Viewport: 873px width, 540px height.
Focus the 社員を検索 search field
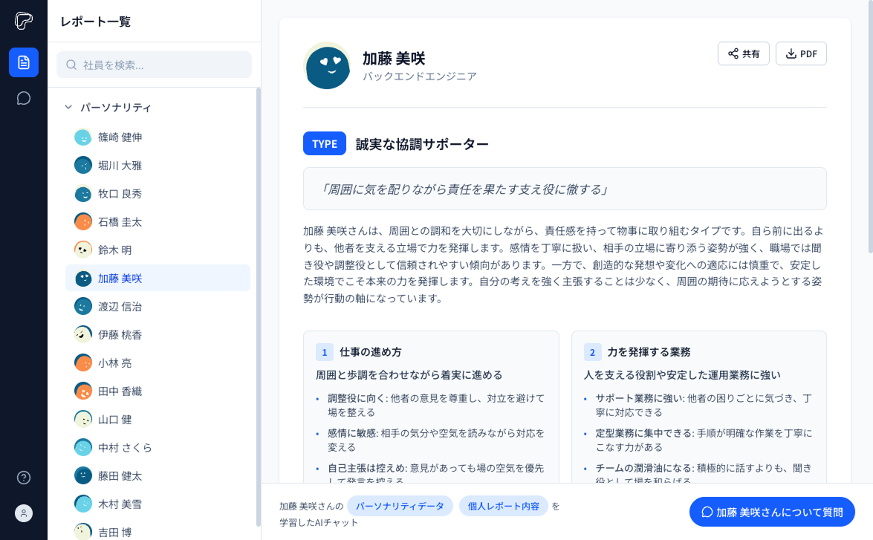(155, 65)
